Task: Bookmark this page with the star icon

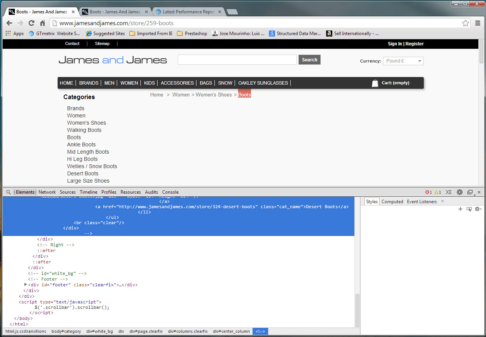Action: point(465,23)
